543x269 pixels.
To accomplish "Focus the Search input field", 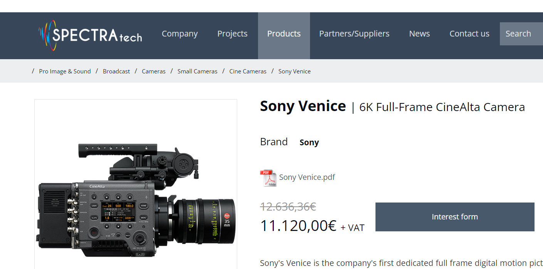I will tap(521, 34).
